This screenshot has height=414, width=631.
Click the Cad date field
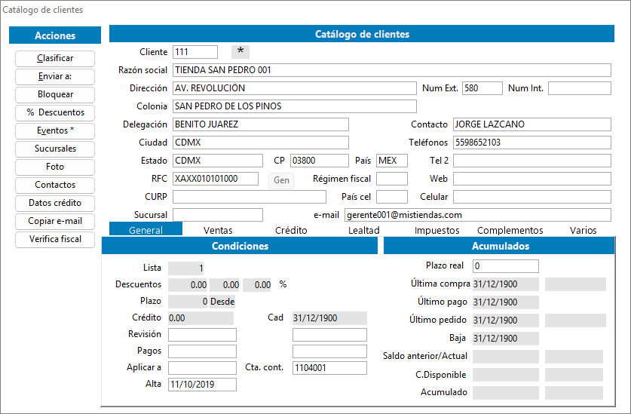(x=329, y=318)
